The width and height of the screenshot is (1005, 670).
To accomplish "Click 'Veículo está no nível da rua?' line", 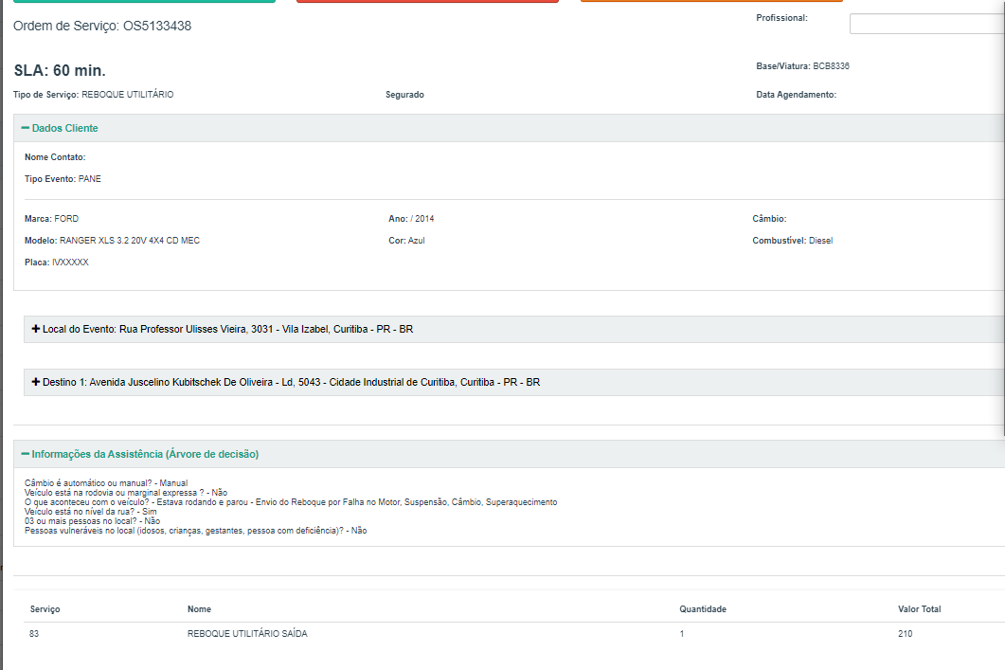I will [x=90, y=512].
